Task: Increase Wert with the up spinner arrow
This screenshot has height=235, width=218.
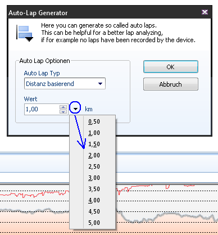Action: point(63,107)
